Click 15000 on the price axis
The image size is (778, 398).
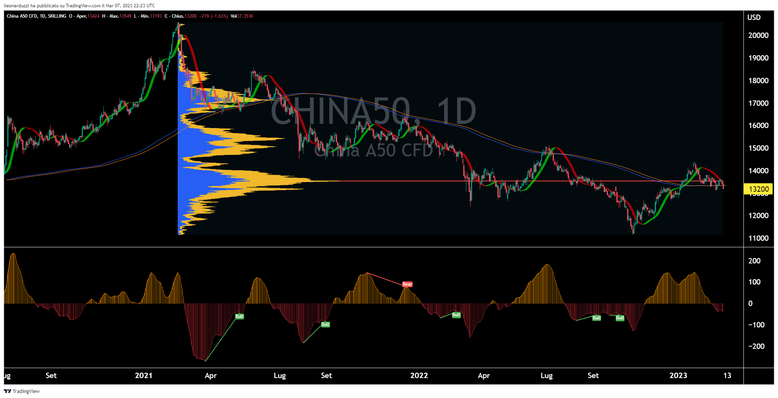[x=758, y=148]
